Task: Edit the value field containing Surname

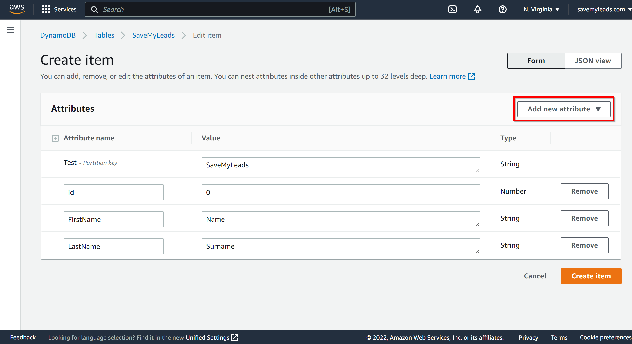Action: [x=341, y=246]
